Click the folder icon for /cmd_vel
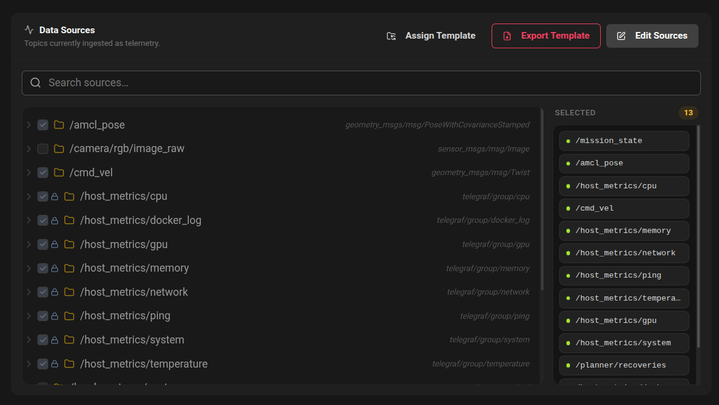The image size is (719, 405). point(59,173)
